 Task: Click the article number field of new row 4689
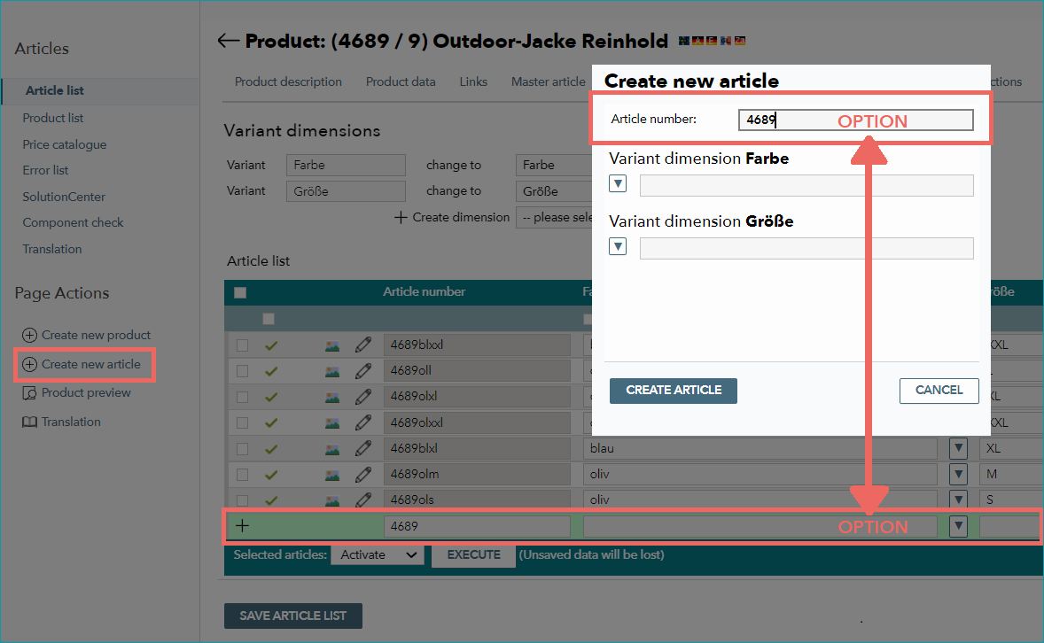tap(477, 526)
